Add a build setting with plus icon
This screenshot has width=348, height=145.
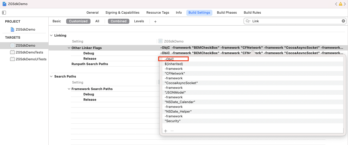(x=155, y=21)
